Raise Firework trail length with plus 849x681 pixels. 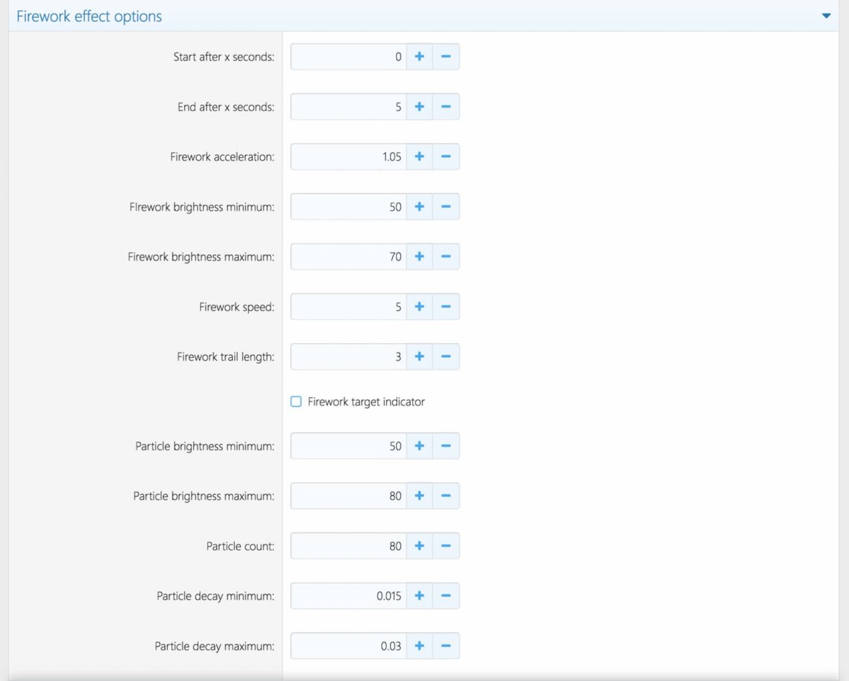(419, 356)
